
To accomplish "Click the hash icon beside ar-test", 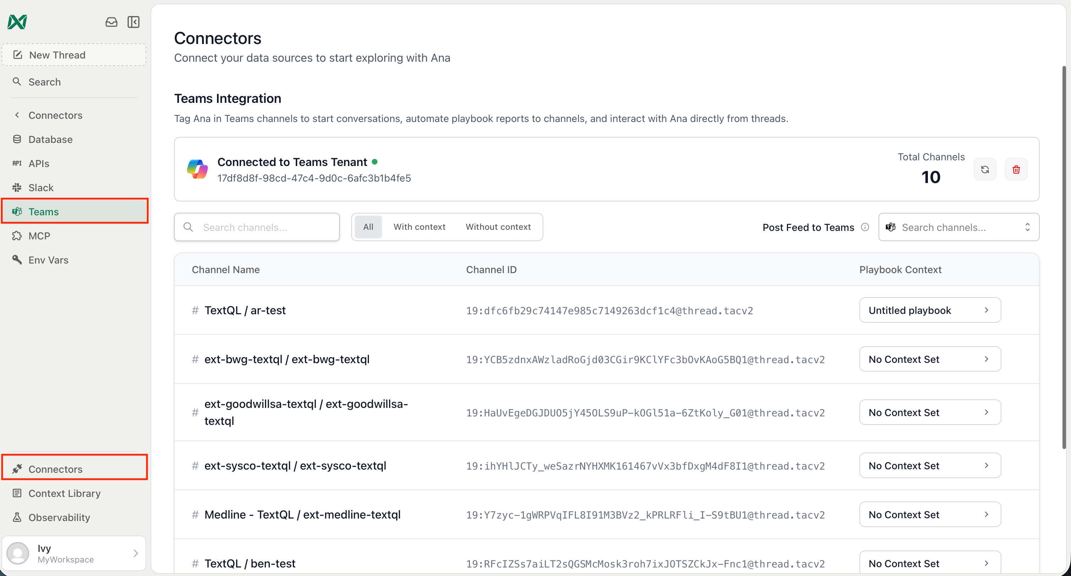I will pyautogui.click(x=195, y=310).
